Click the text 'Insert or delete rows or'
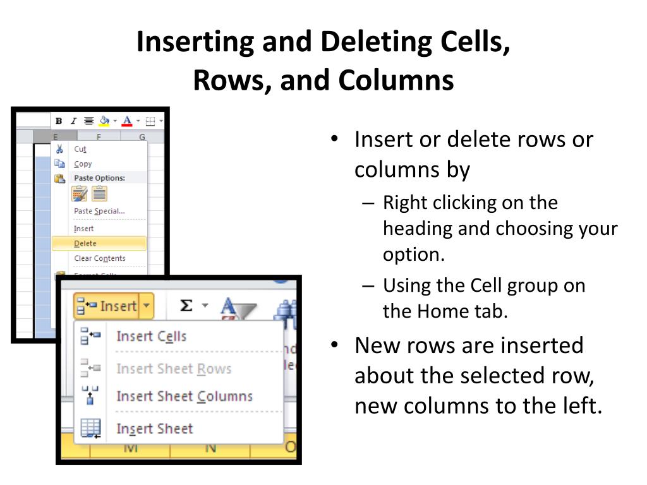The image size is (647, 485). pos(474,140)
